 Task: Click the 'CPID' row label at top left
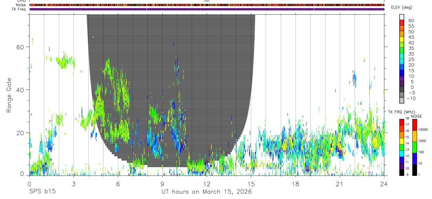21,1
